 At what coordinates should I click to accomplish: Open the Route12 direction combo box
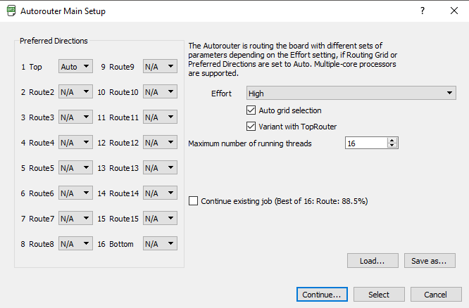click(160, 143)
